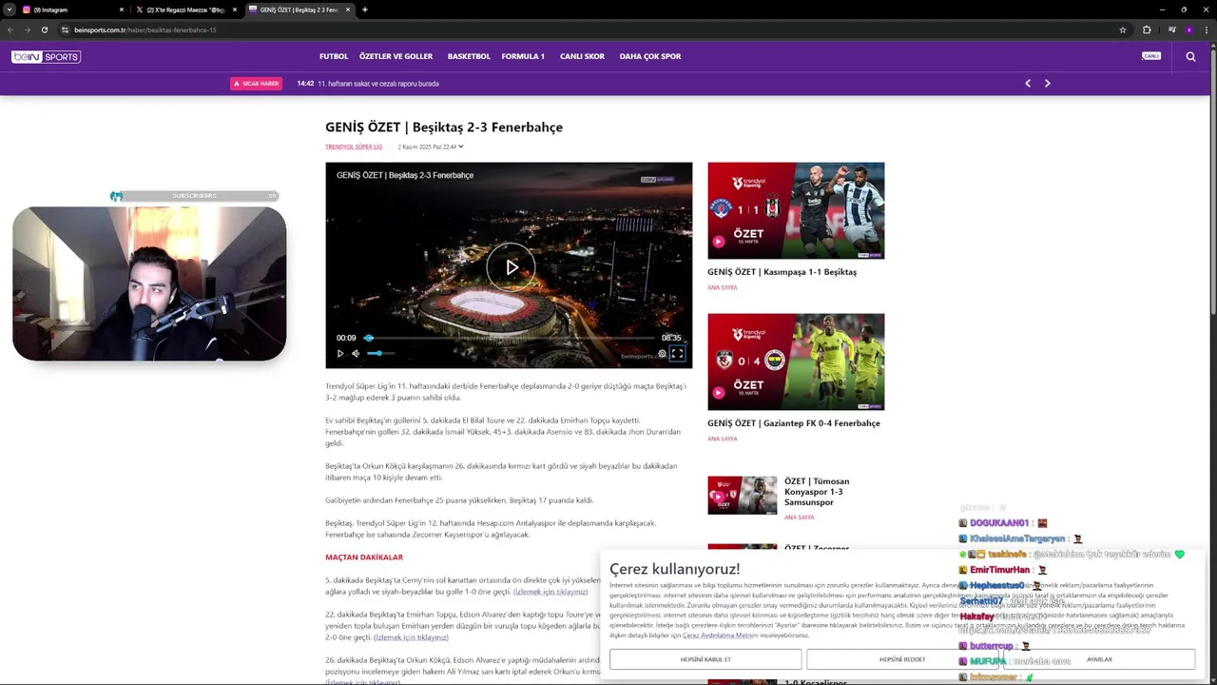This screenshot has height=685, width=1217.
Task: Open GENİŞ ÖZET Gaziantep FK 0-4 Fenerbahçe title
Action: click(x=794, y=423)
